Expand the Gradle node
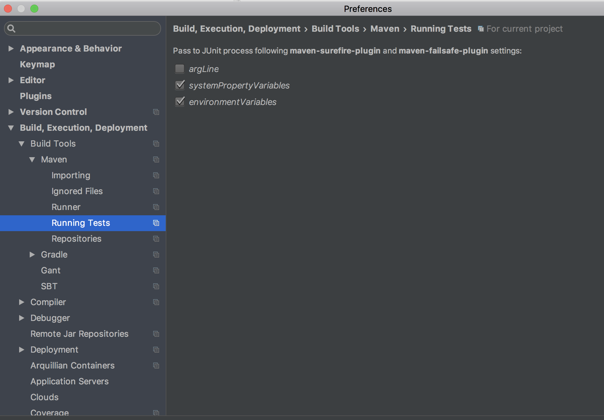 (x=32, y=255)
